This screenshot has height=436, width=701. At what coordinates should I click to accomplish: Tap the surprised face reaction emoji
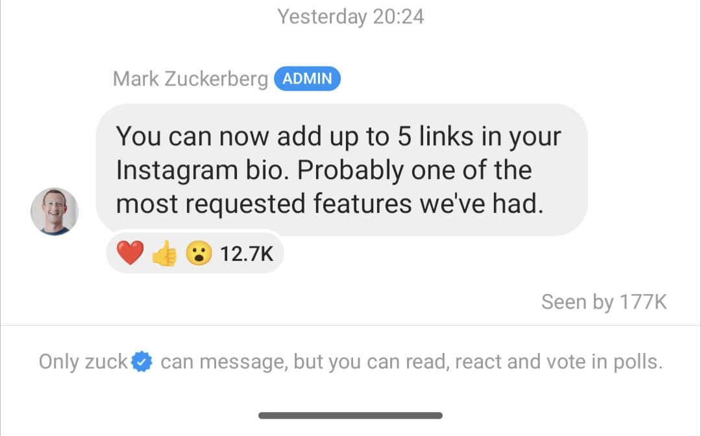(x=199, y=253)
